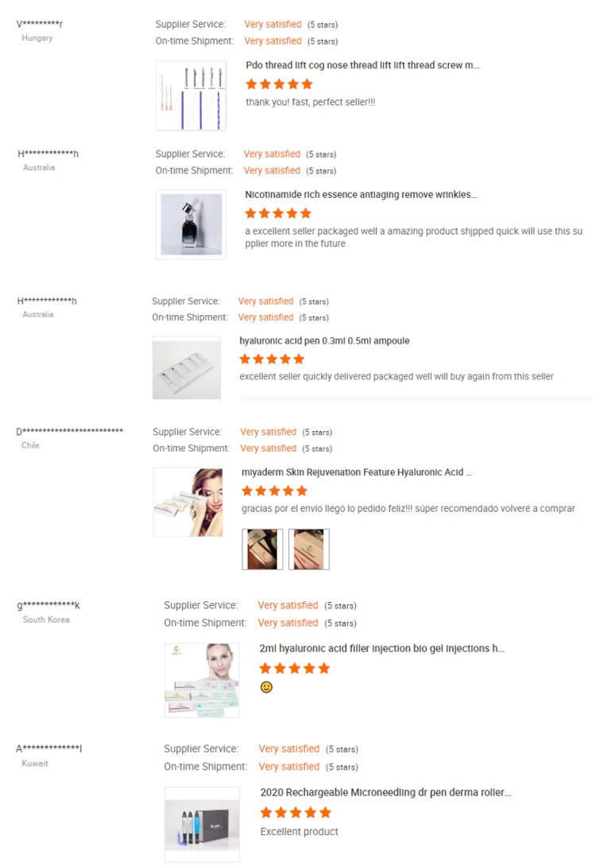Click star rating under Microneedling dr pen title
This screenshot has height=866, width=596.
296,813
